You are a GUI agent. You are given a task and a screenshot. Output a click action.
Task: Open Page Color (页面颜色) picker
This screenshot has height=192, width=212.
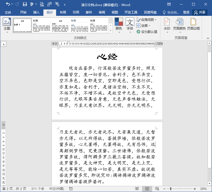coord(179,25)
